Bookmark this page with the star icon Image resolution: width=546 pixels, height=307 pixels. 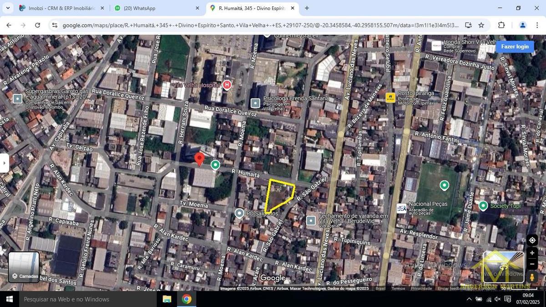pyautogui.click(x=481, y=26)
